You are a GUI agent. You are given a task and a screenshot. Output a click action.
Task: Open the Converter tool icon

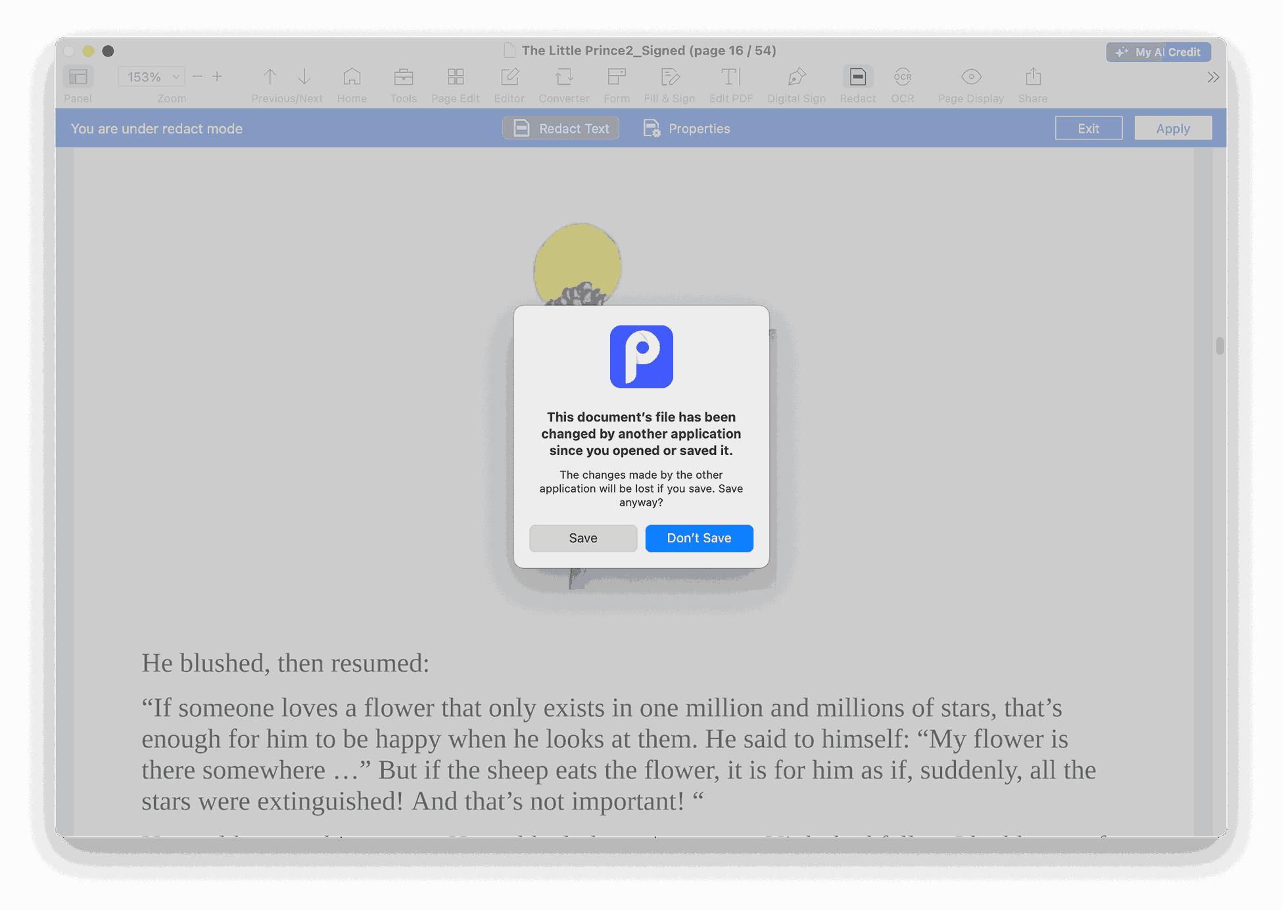point(563,77)
